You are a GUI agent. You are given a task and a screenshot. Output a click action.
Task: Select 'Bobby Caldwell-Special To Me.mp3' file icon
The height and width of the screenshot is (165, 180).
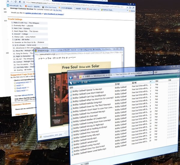point(71,91)
